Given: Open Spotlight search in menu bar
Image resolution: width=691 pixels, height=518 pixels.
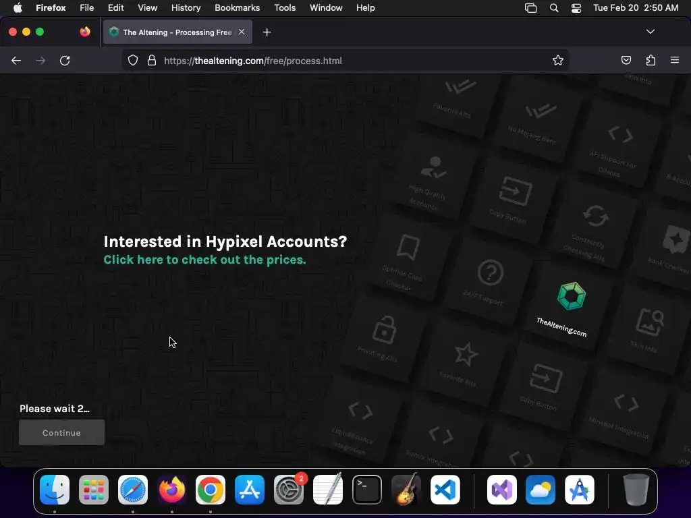Looking at the screenshot, I should click(554, 8).
